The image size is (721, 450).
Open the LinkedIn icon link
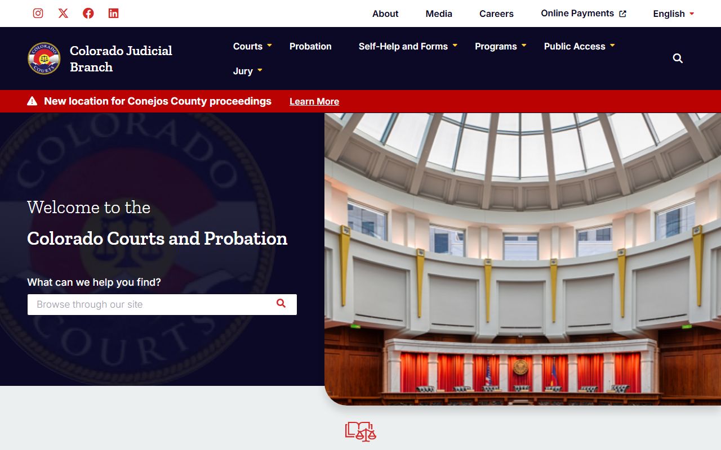pyautogui.click(x=113, y=13)
